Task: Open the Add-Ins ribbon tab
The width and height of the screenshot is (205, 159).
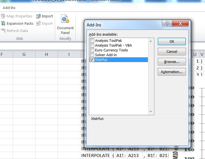Action: [9, 8]
